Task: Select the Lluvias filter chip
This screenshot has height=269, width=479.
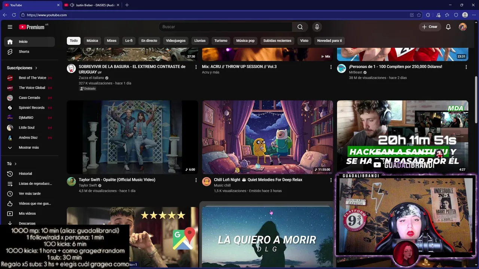Action: tap(200, 41)
